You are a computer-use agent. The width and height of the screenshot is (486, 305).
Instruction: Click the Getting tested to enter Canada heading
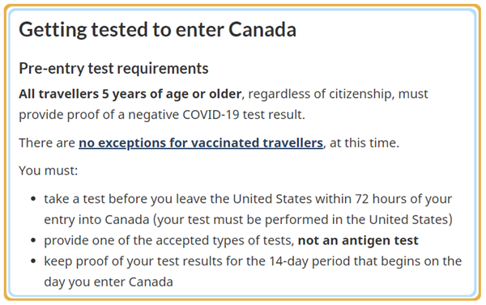pos(157,30)
